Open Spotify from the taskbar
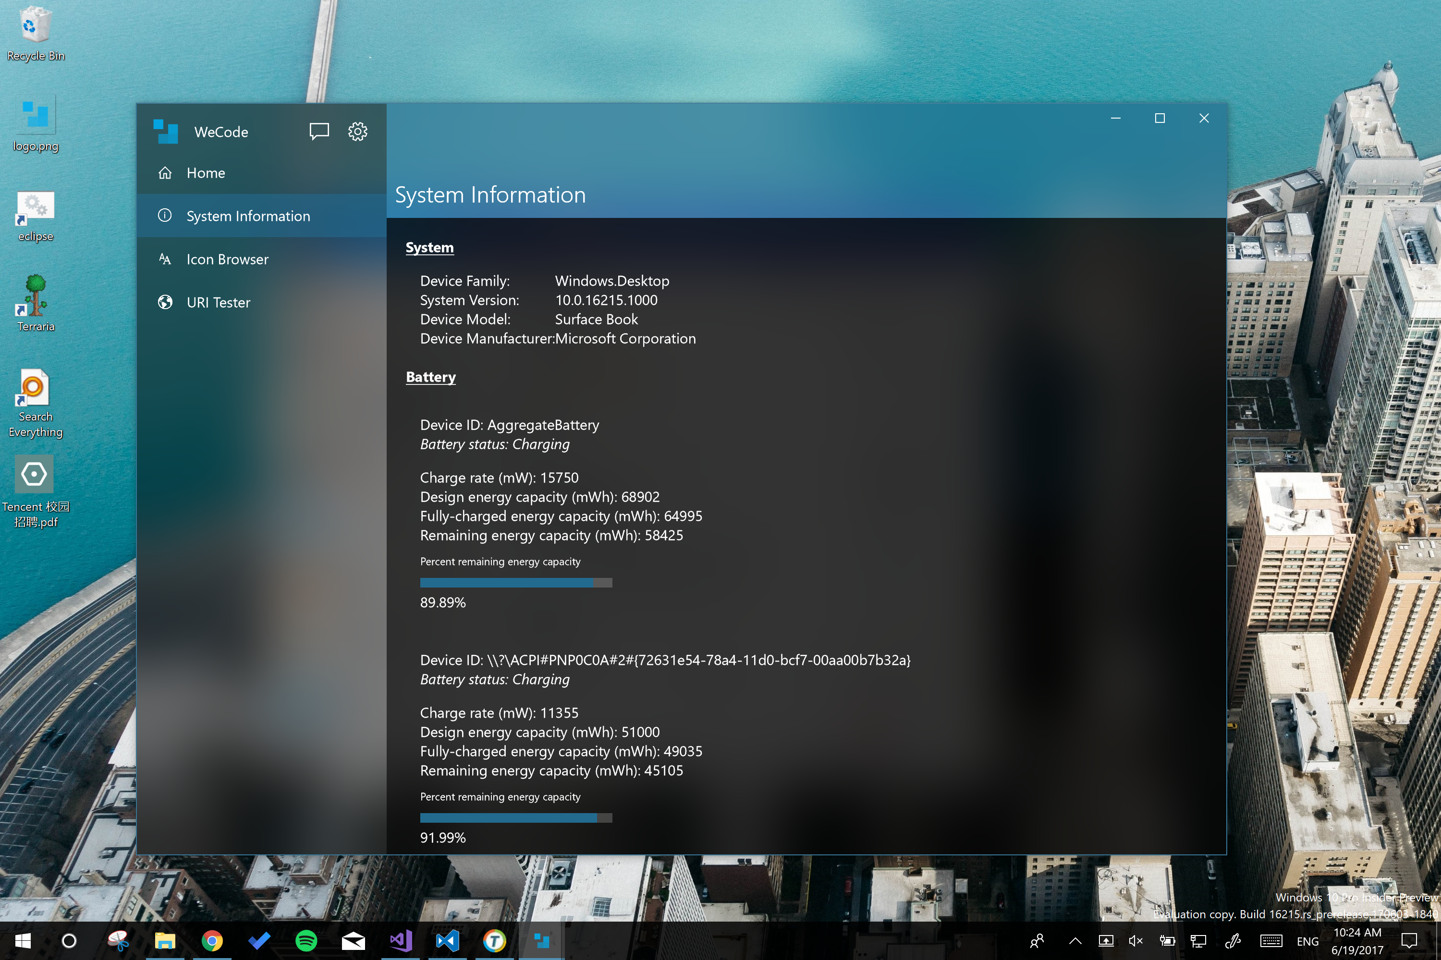Viewport: 1441px width, 960px height. point(305,940)
